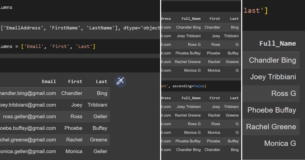Screen dimensions: 305x160
Task: Click ascending=False in the sort code cell
Action: pyautogui.click(x=188, y=86)
